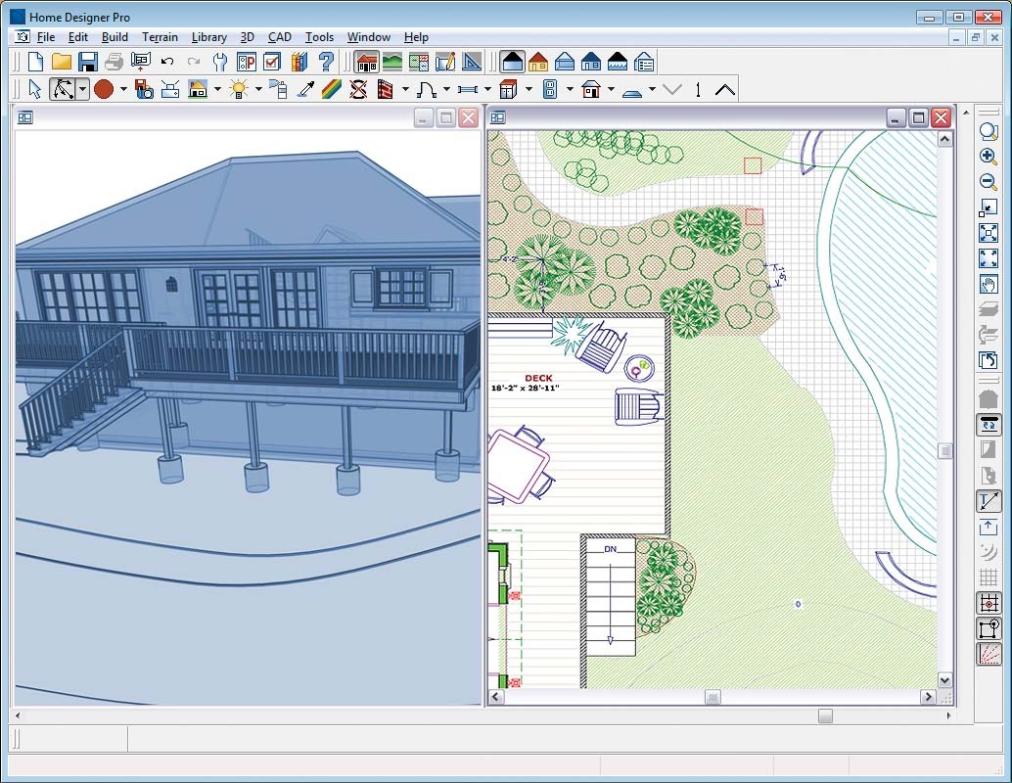Click the eyedropper tool icon

tap(305, 90)
